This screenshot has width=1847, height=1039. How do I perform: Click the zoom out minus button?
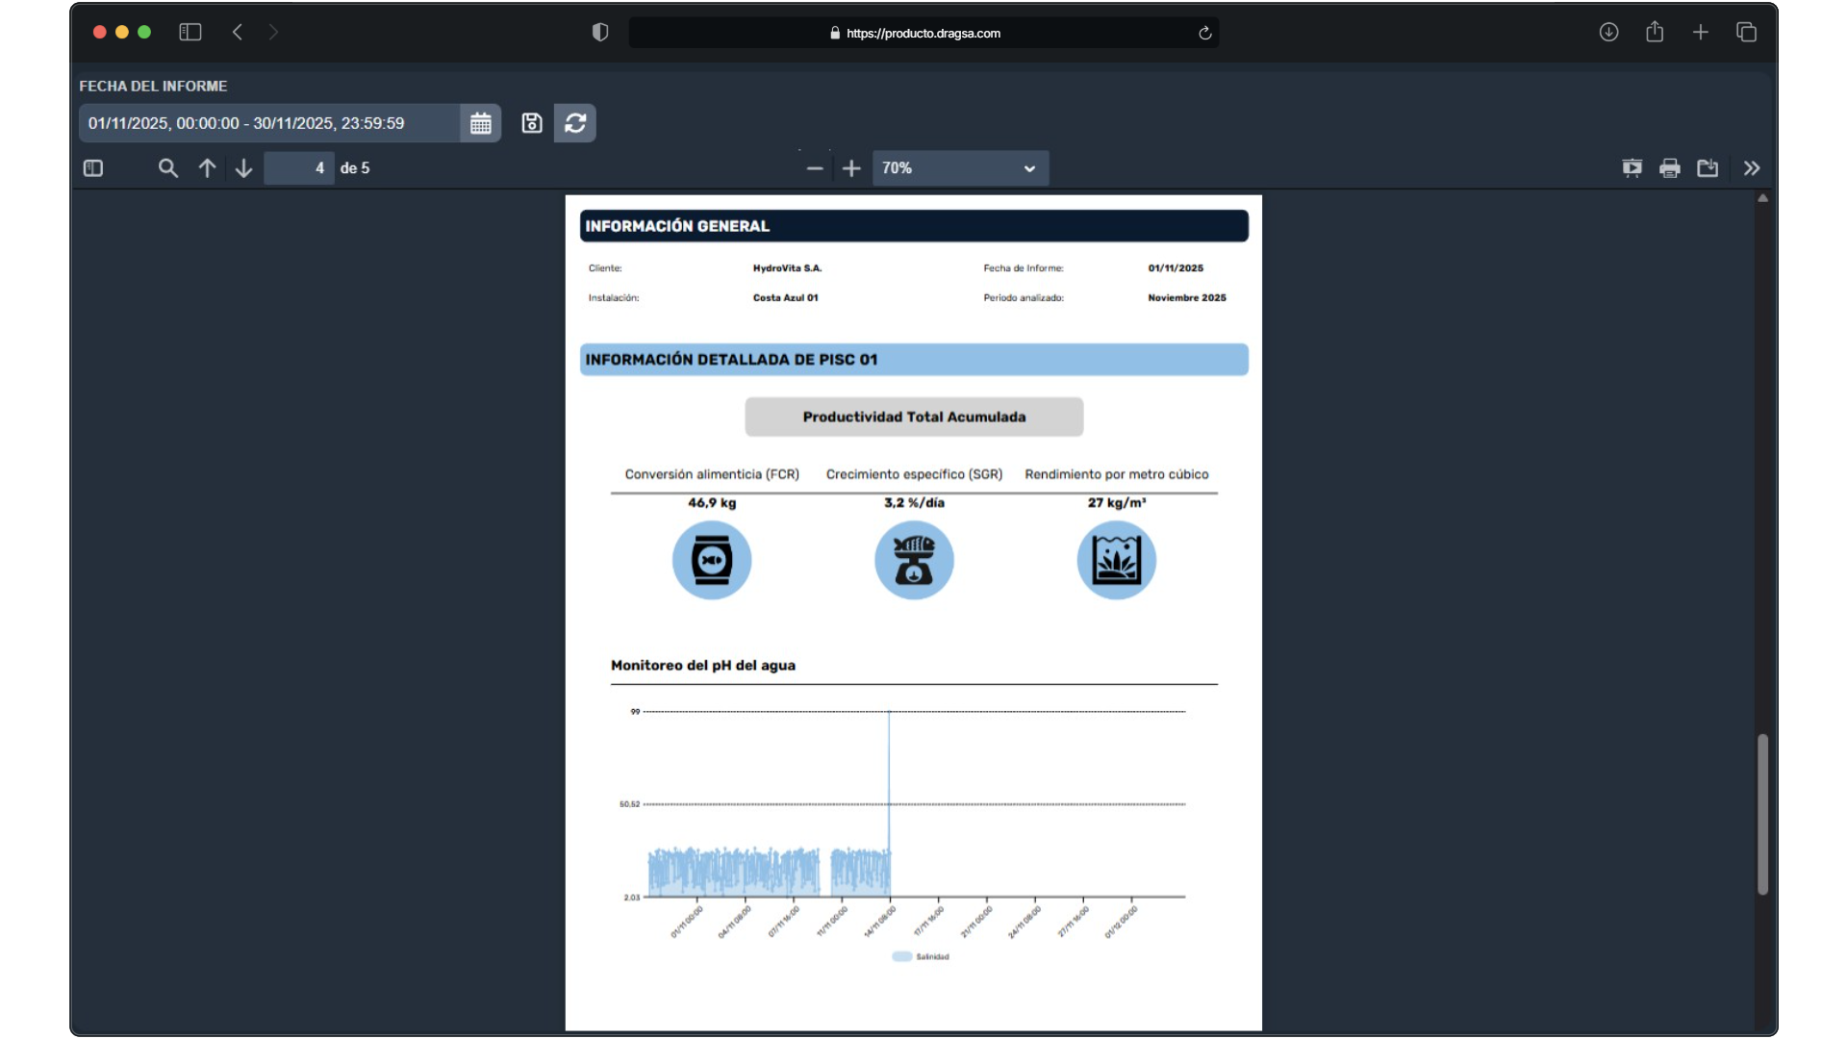(x=815, y=168)
